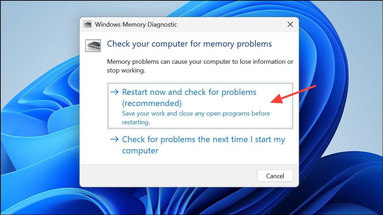The height and width of the screenshot is (215, 383).
Task: Click the Cancel button
Action: (275, 176)
